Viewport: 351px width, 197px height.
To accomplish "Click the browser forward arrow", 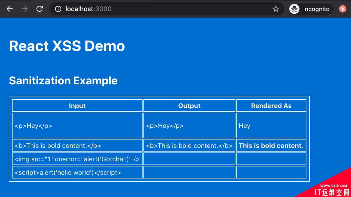I will pyautogui.click(x=25, y=9).
